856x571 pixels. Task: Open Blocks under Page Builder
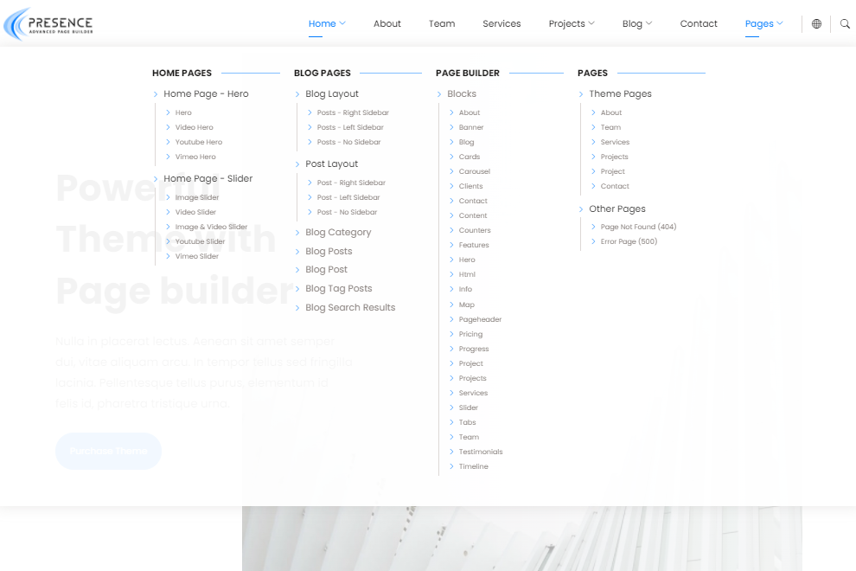462,94
